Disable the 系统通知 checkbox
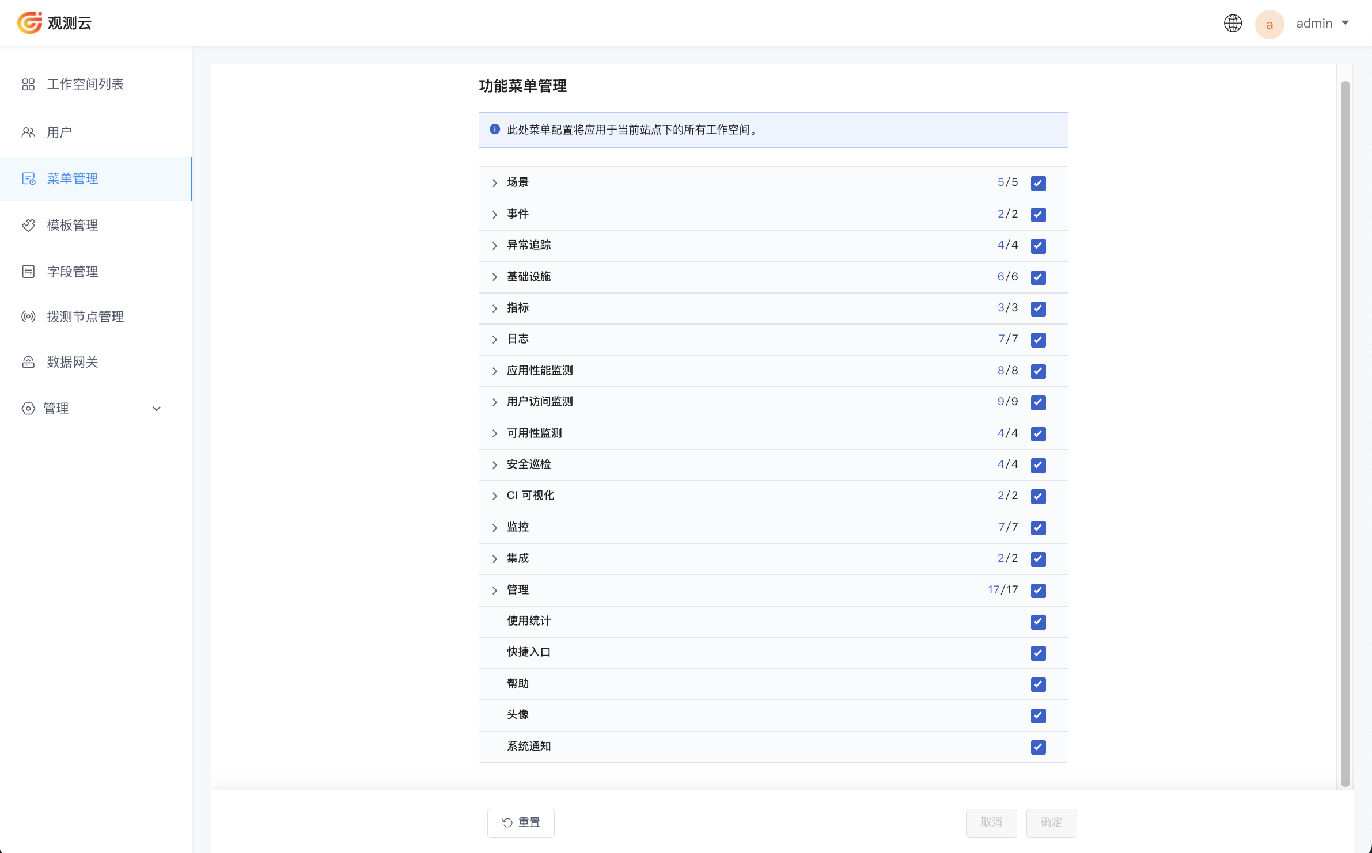The image size is (1372, 853). 1039,747
